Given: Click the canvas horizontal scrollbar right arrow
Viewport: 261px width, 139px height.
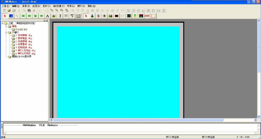Looking at the screenshot, I should (x=255, y=120).
